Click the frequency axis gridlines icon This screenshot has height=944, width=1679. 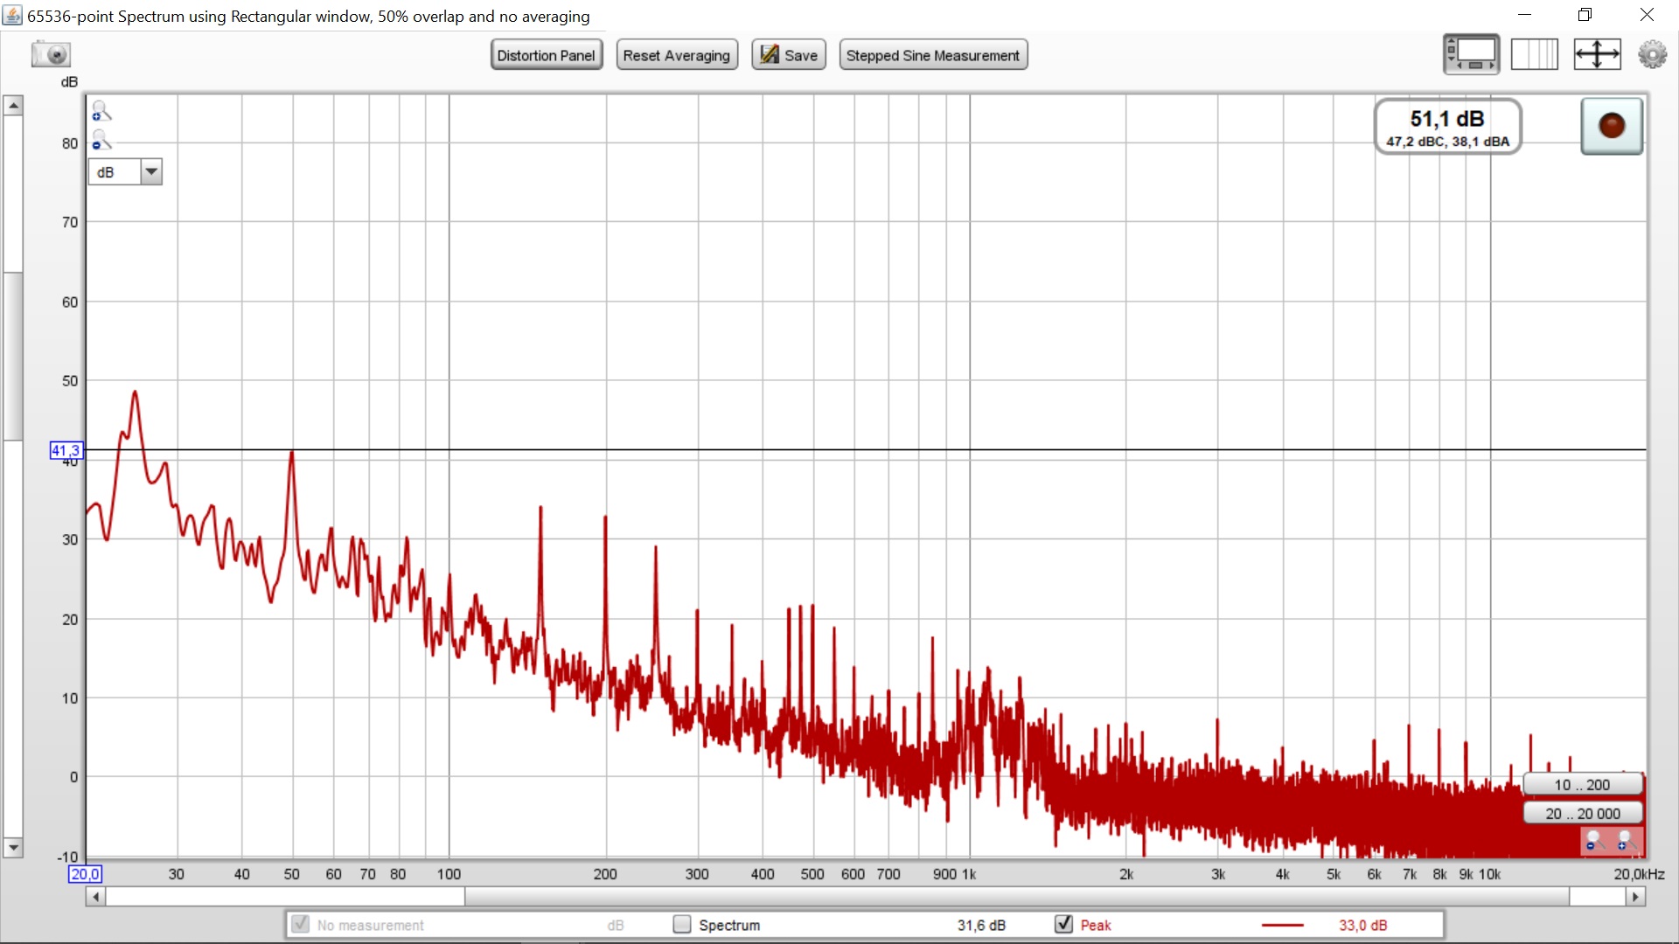coord(1534,54)
